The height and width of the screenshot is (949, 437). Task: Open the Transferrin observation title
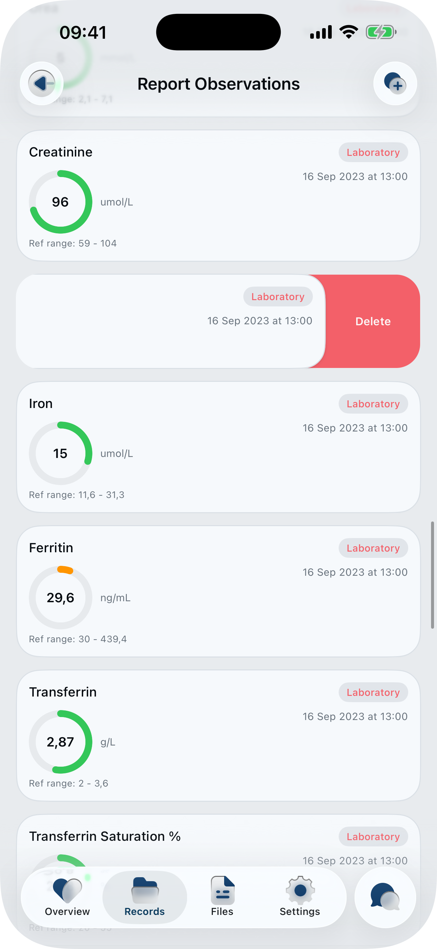[63, 692]
